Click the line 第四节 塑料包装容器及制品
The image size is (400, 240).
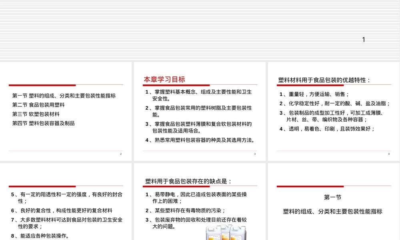44,123
